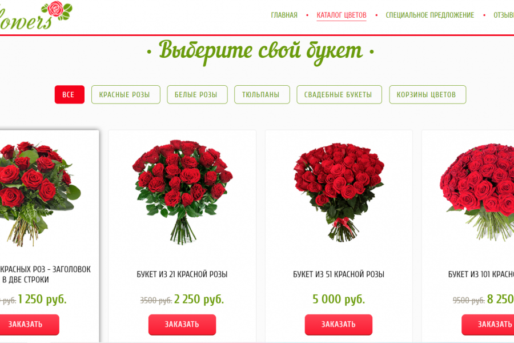Click the 51 red roses bouquet image
The image size is (514, 343).
tap(339, 192)
